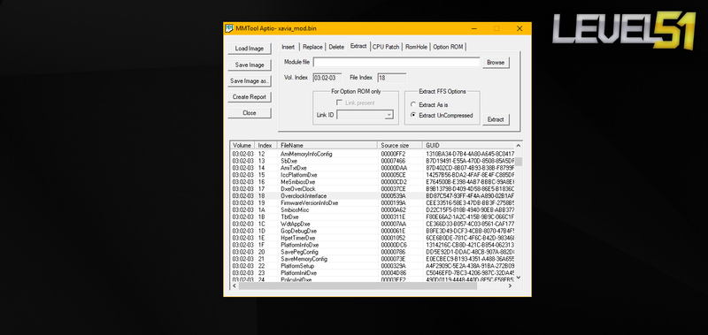Switch to the Delete tab
The width and height of the screenshot is (708, 335).
[336, 47]
